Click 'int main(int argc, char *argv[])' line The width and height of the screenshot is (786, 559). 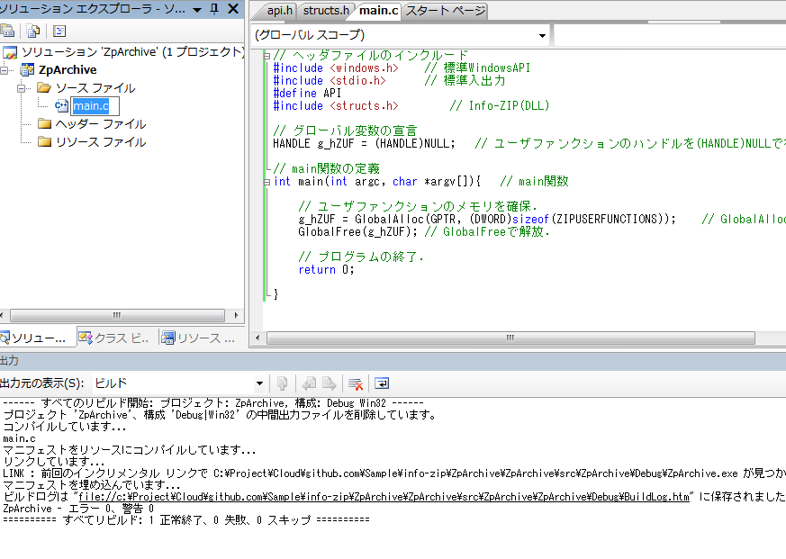tap(377, 181)
